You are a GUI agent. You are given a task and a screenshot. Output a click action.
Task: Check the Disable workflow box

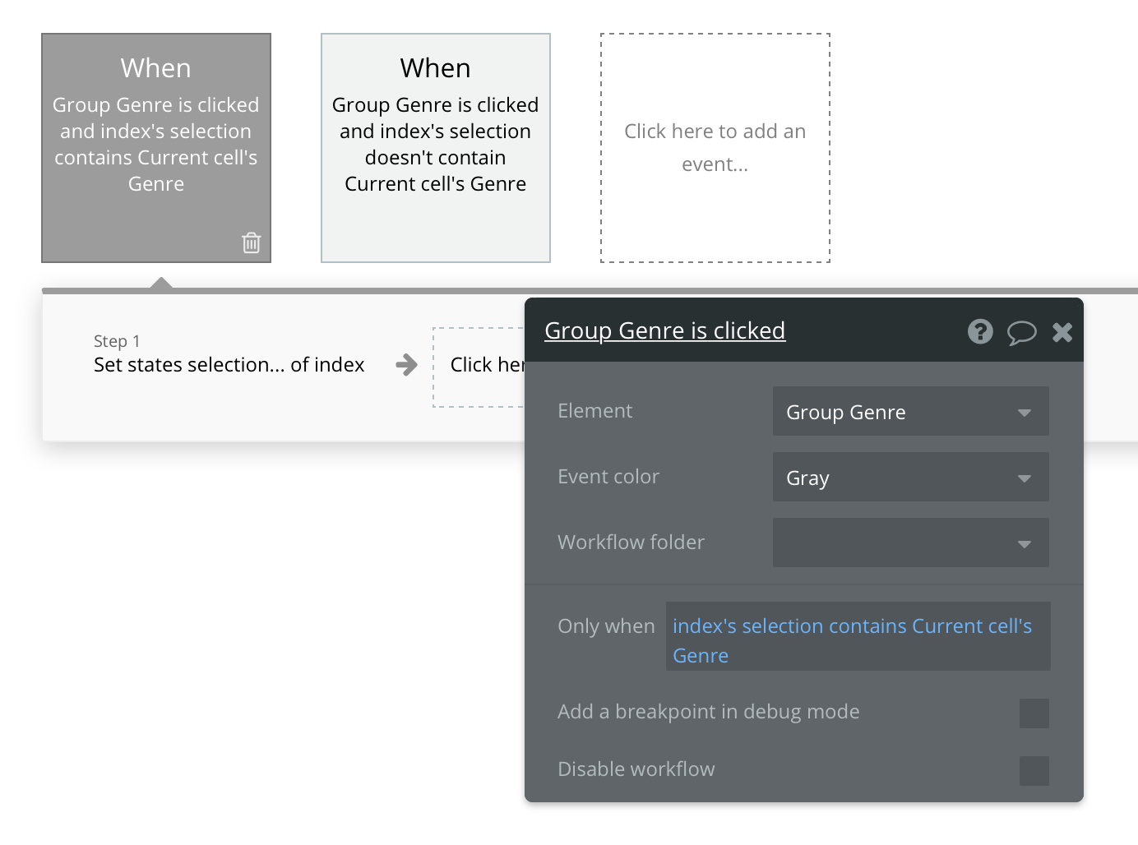coord(1034,770)
